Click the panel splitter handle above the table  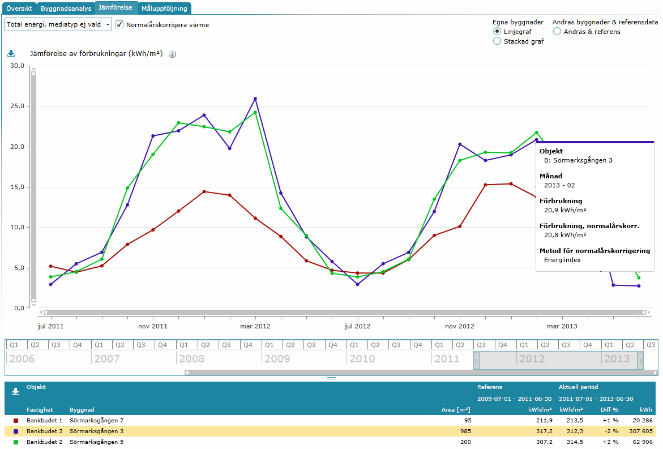coord(332,378)
